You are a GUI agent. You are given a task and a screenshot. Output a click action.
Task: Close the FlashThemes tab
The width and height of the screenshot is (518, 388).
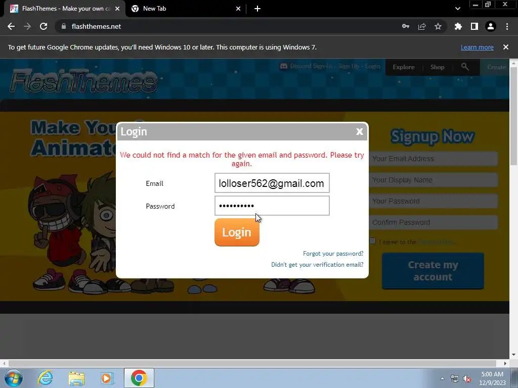click(x=117, y=9)
